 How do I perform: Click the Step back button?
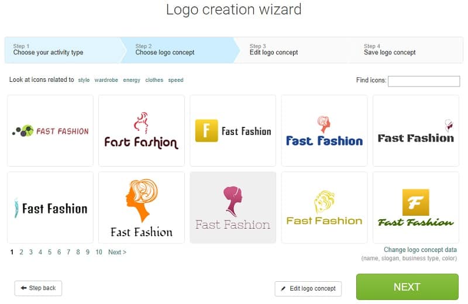(38, 288)
